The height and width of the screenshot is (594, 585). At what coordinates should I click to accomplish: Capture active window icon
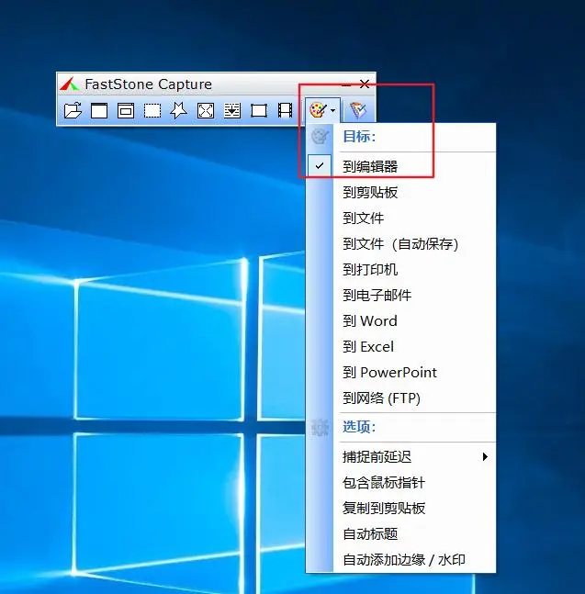(99, 110)
